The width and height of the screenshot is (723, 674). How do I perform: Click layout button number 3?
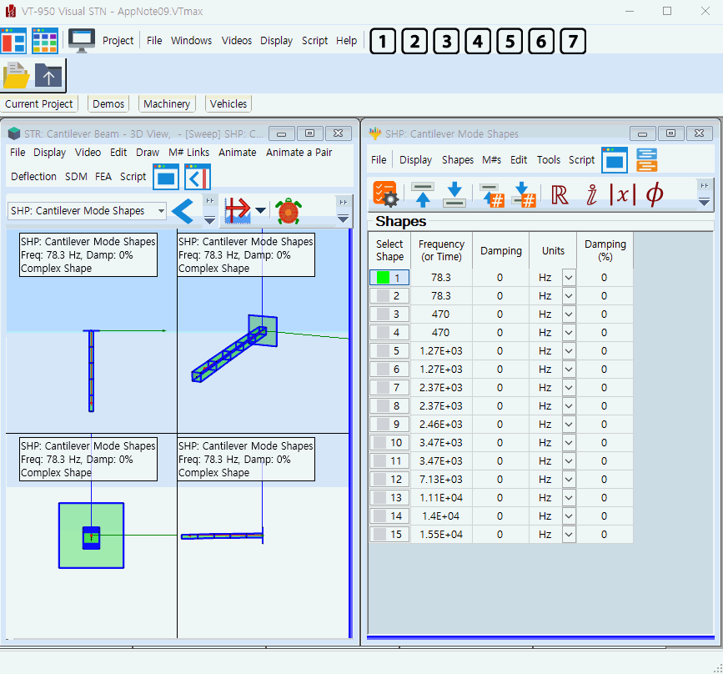[446, 42]
